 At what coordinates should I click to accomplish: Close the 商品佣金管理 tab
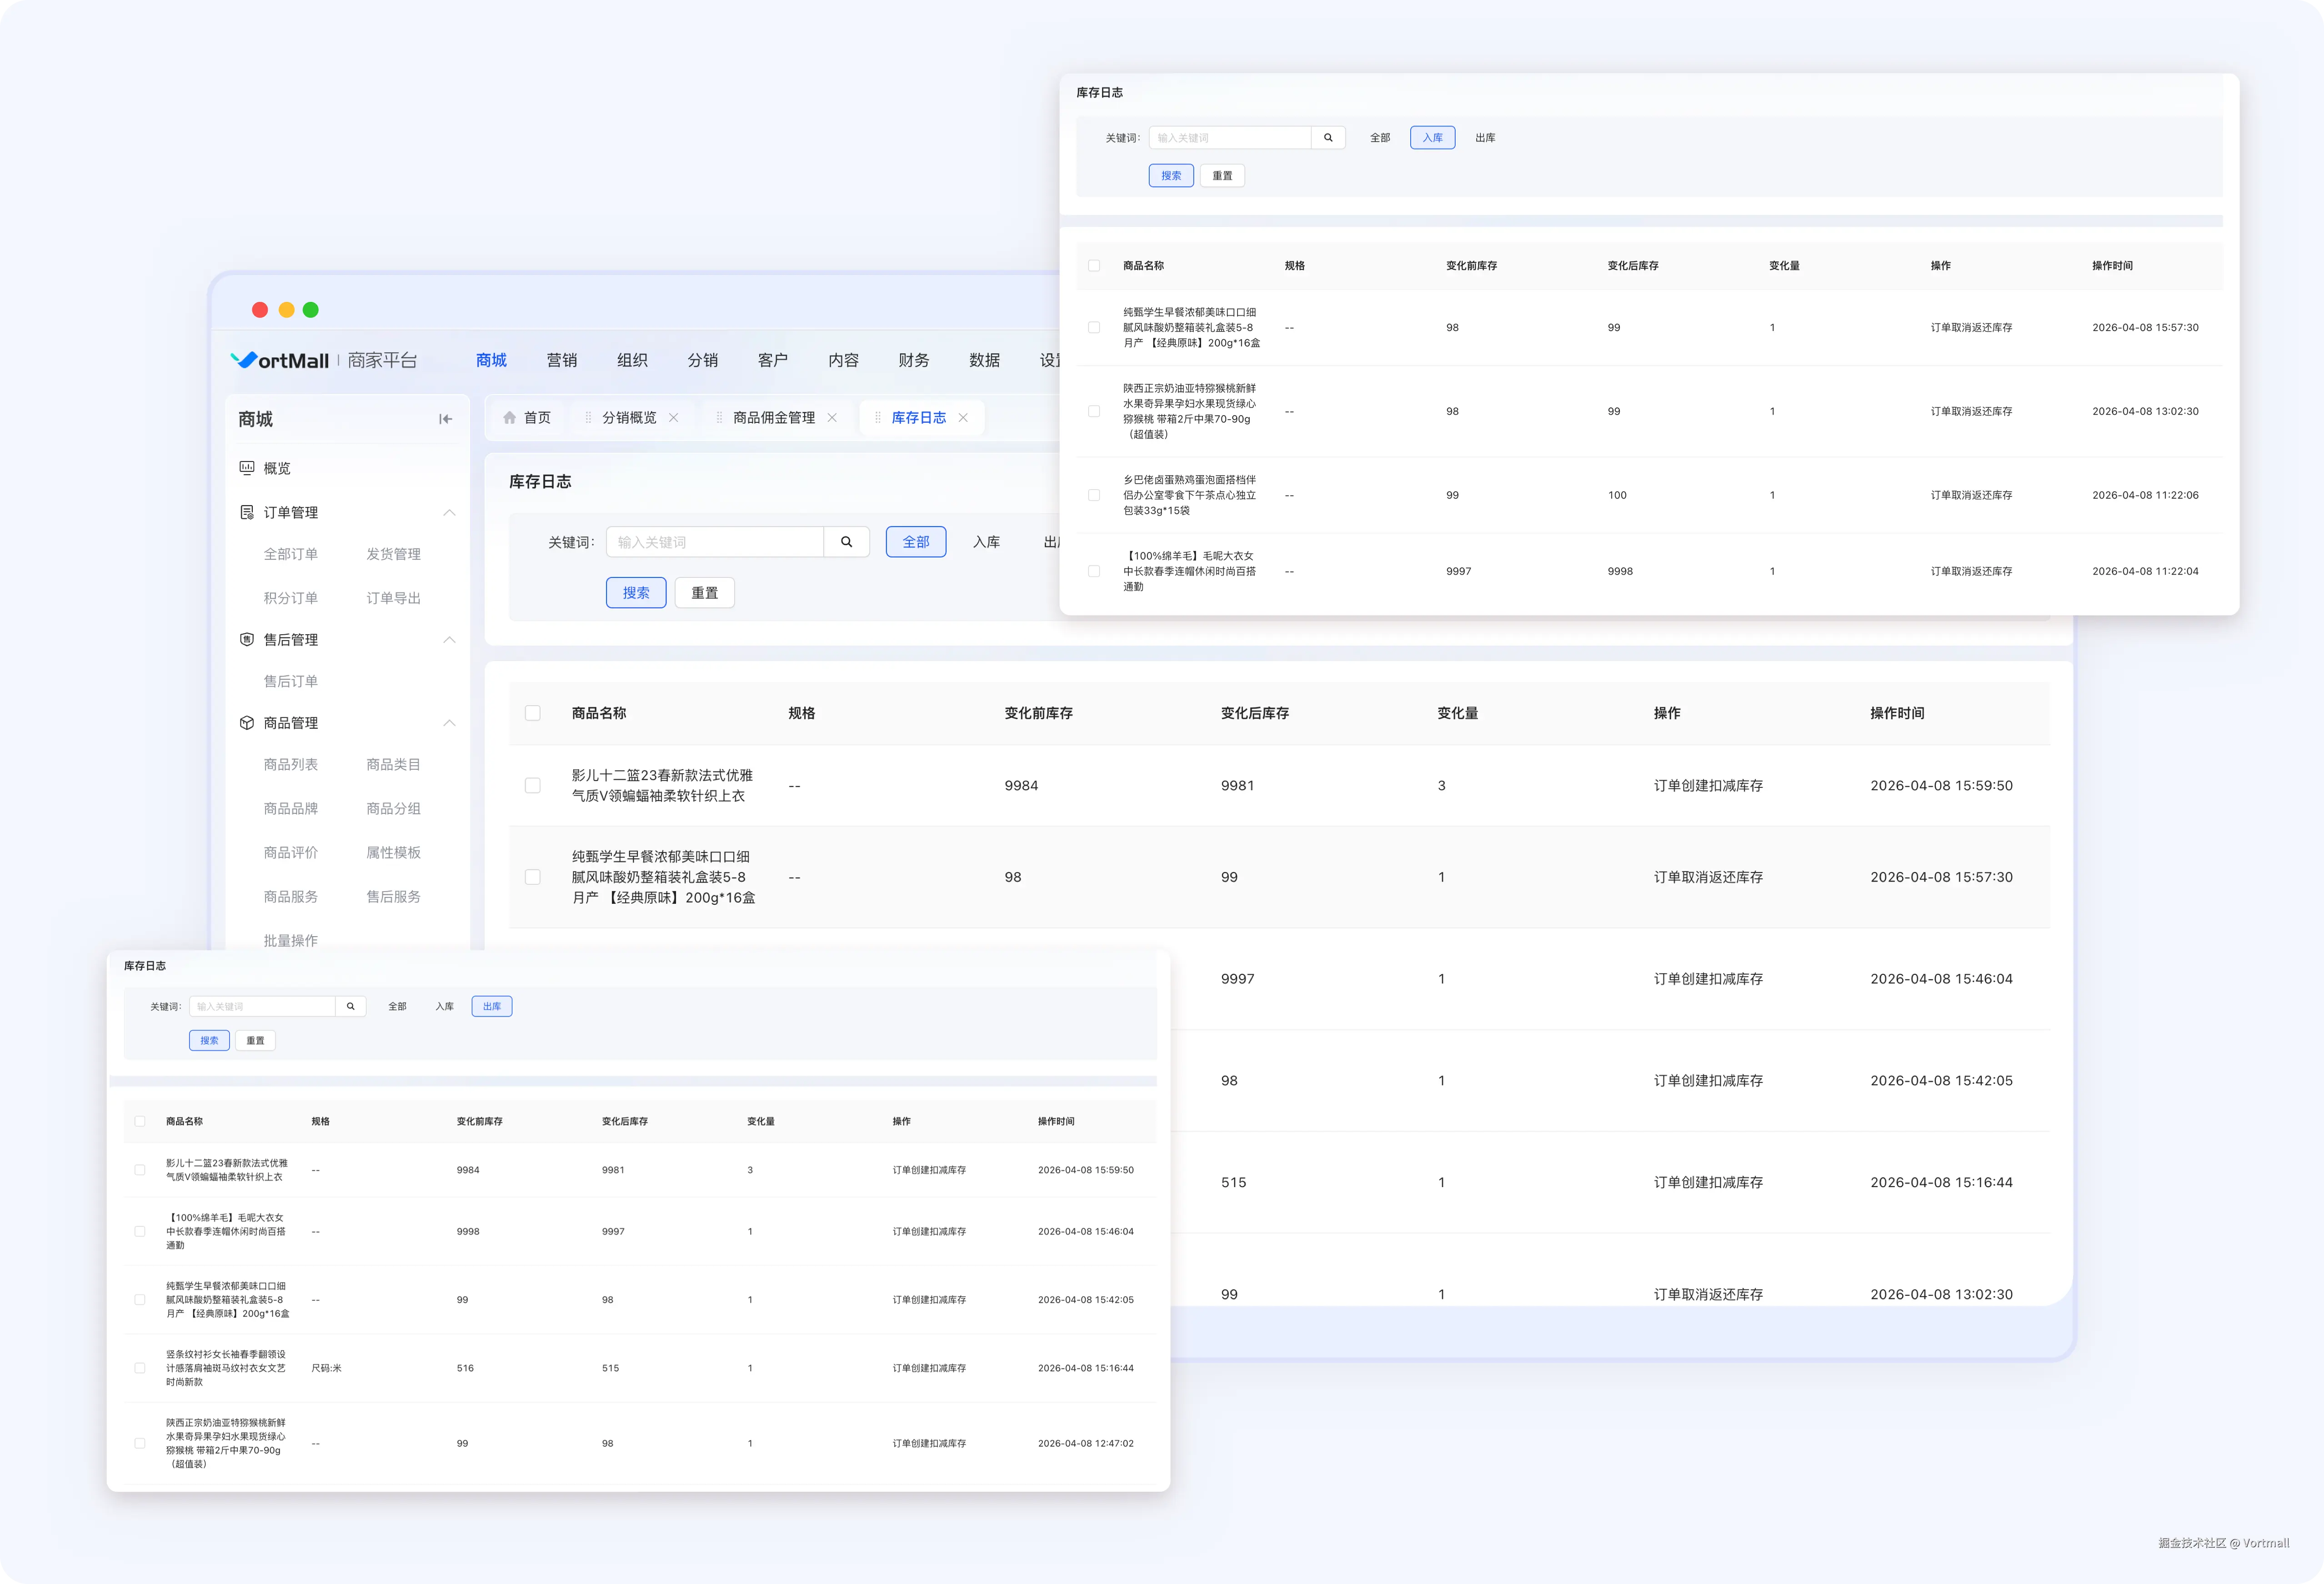pyautogui.click(x=832, y=418)
